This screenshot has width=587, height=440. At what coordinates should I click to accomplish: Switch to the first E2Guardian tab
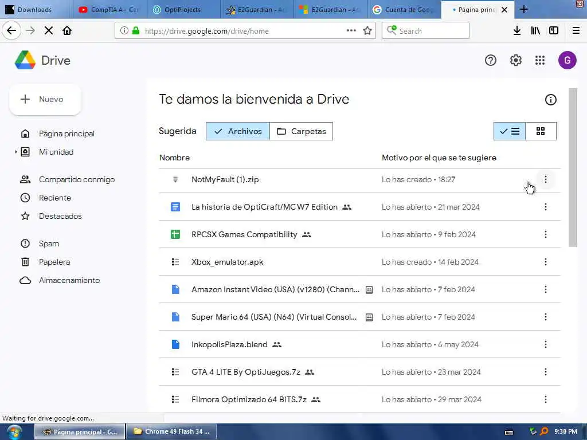tap(257, 10)
